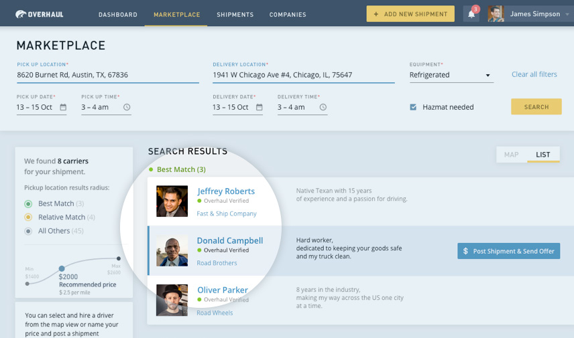
Task: Go to the Shipments menu item
Action: point(235,15)
